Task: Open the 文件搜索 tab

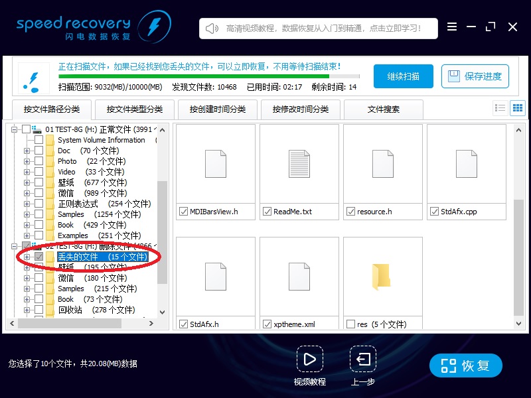Action: click(384, 109)
